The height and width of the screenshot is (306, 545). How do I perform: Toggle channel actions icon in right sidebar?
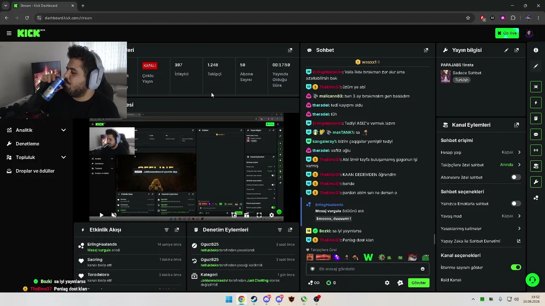(536, 166)
